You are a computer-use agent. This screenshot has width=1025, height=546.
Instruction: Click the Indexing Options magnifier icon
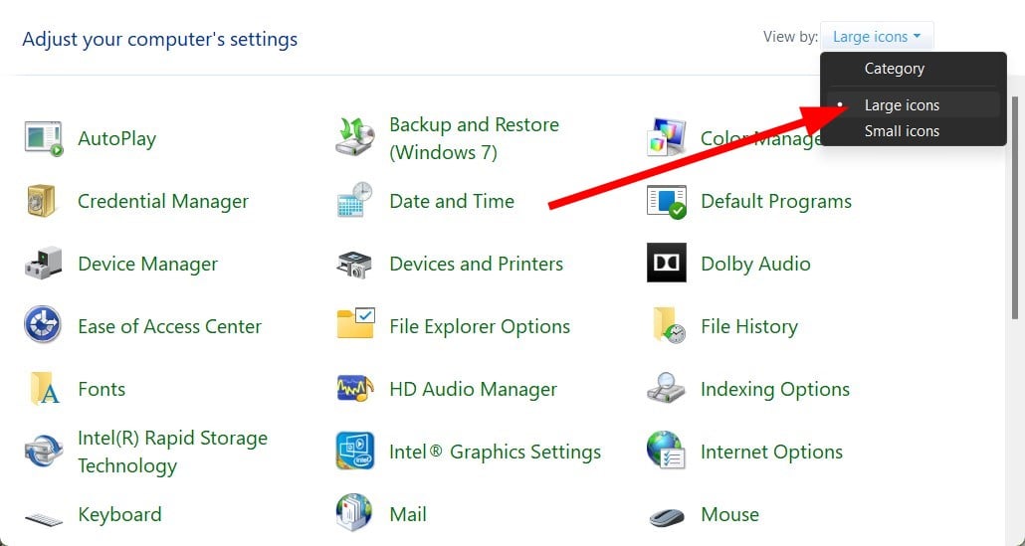pyautogui.click(x=666, y=387)
